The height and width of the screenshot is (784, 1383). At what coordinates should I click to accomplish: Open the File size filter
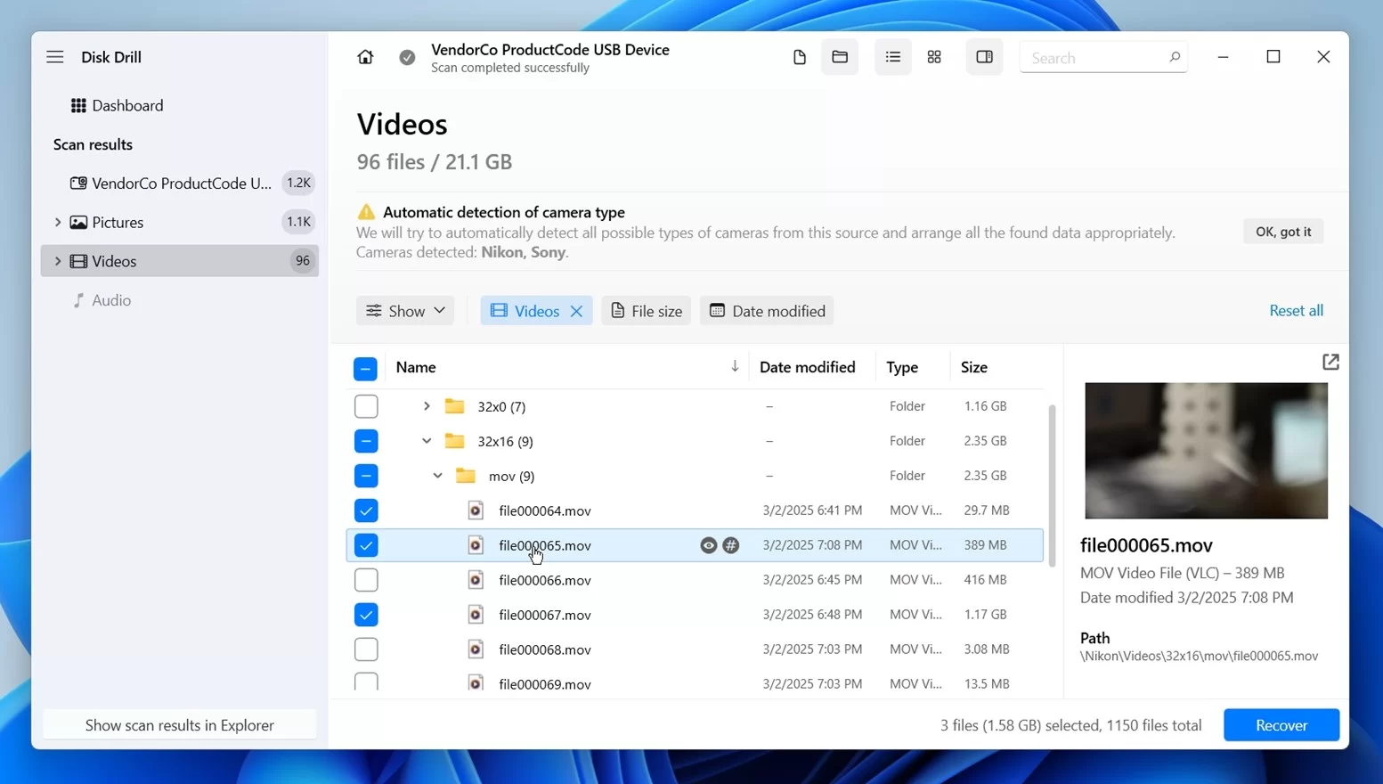[647, 311]
